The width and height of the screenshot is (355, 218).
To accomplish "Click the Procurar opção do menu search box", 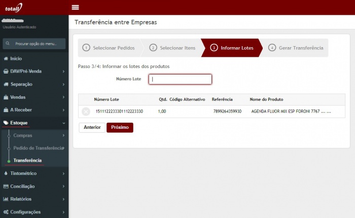I will click(x=34, y=44).
